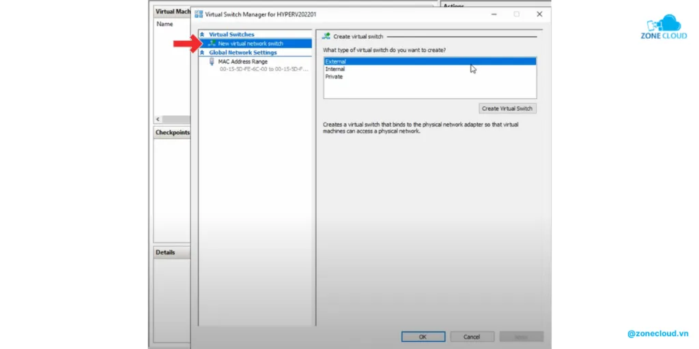Click the Create virtual switch header icon
699x349 pixels.
(326, 36)
